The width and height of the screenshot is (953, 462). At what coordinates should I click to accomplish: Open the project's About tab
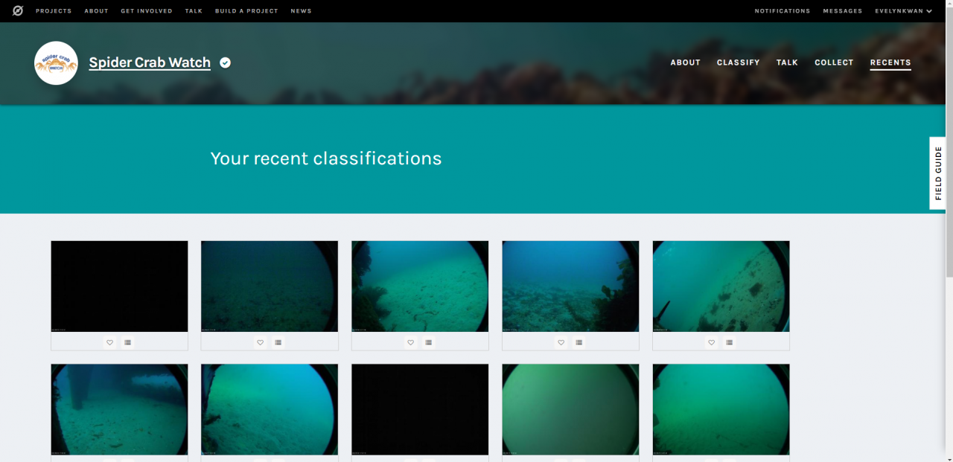coord(686,62)
